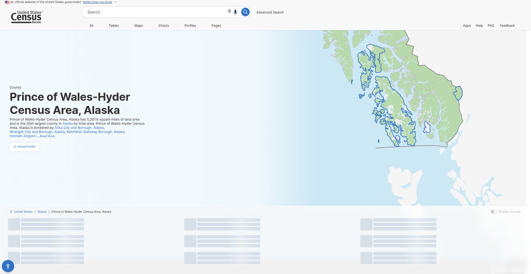Expand description with Read More
Screen dimensions: 531x274
(47, 136)
